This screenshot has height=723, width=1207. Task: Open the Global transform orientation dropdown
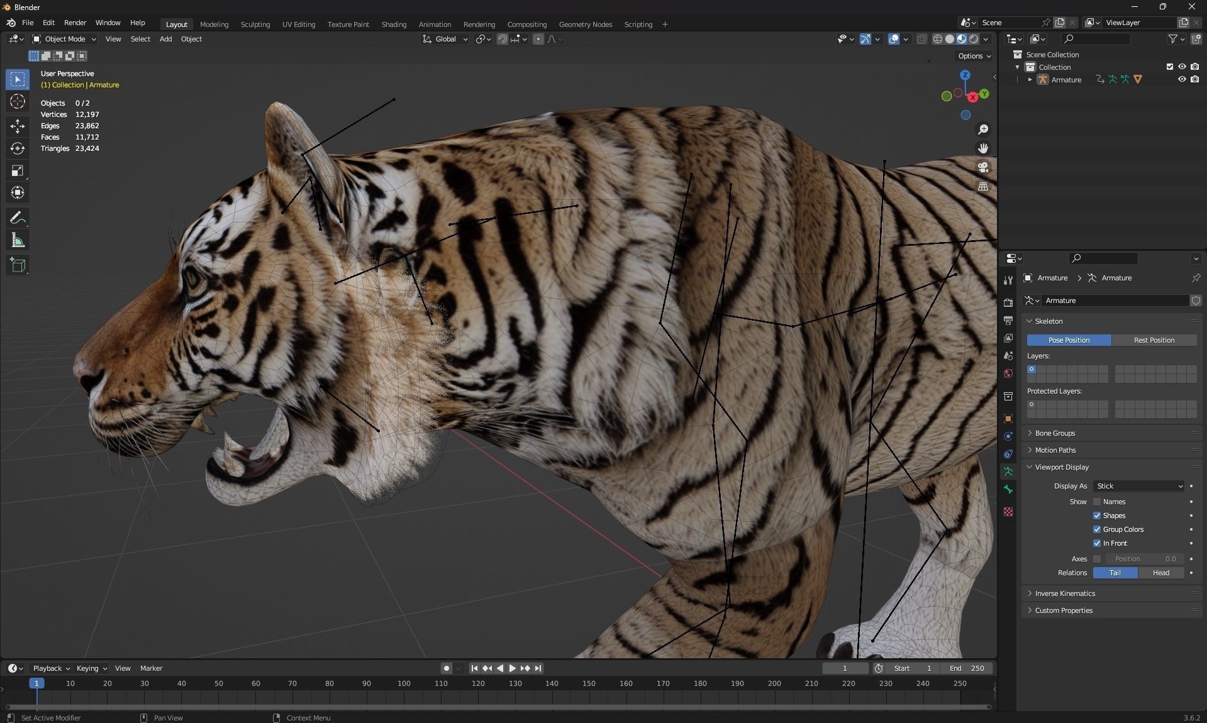445,39
